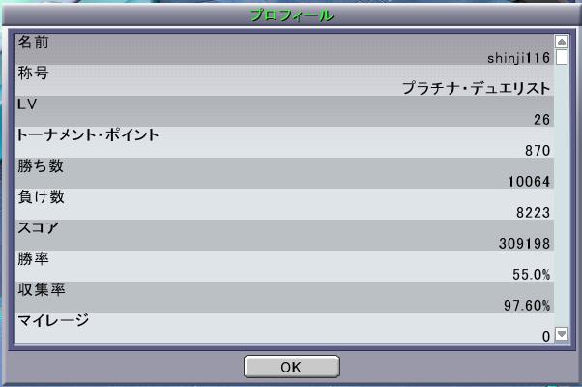Click the scrollbar thumb
Viewport: 582px width, 387px height.
(562, 57)
